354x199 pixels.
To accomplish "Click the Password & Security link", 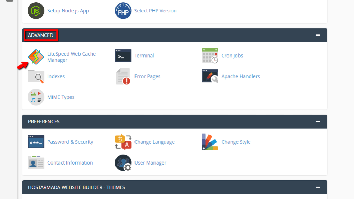I will [x=70, y=142].
